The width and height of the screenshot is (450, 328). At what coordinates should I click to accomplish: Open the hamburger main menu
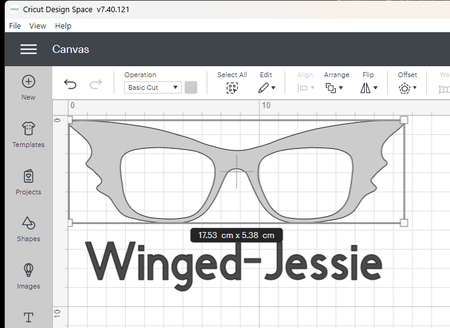(29, 49)
